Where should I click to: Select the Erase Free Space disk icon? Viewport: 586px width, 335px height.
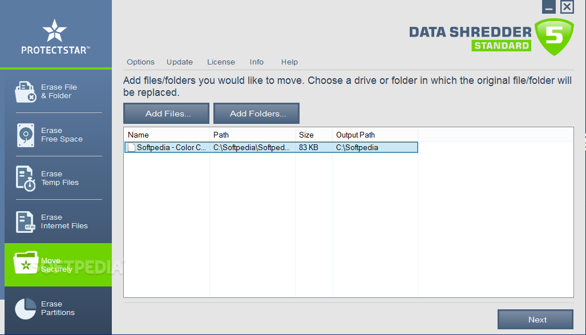26,135
